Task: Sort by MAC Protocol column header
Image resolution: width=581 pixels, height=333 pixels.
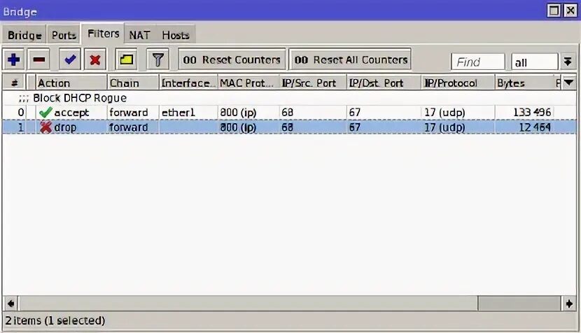Action: 248,83
